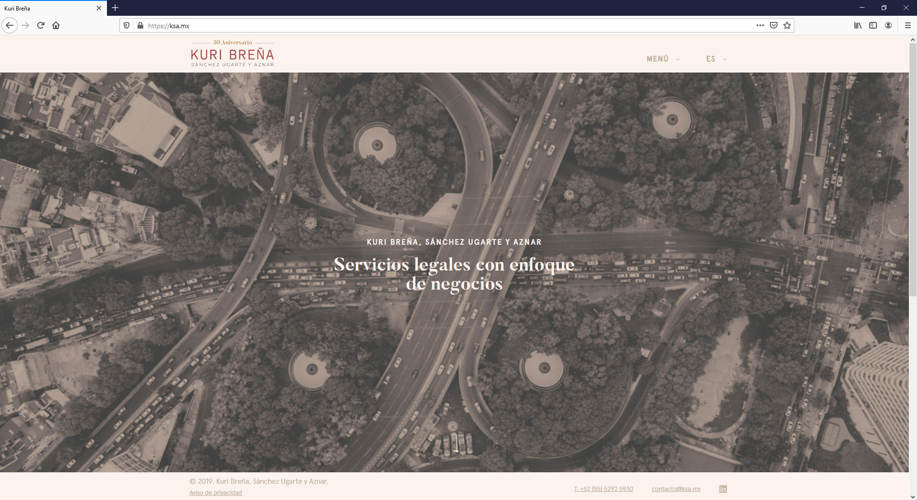
Task: Open a new browser tab
Action: click(x=115, y=8)
